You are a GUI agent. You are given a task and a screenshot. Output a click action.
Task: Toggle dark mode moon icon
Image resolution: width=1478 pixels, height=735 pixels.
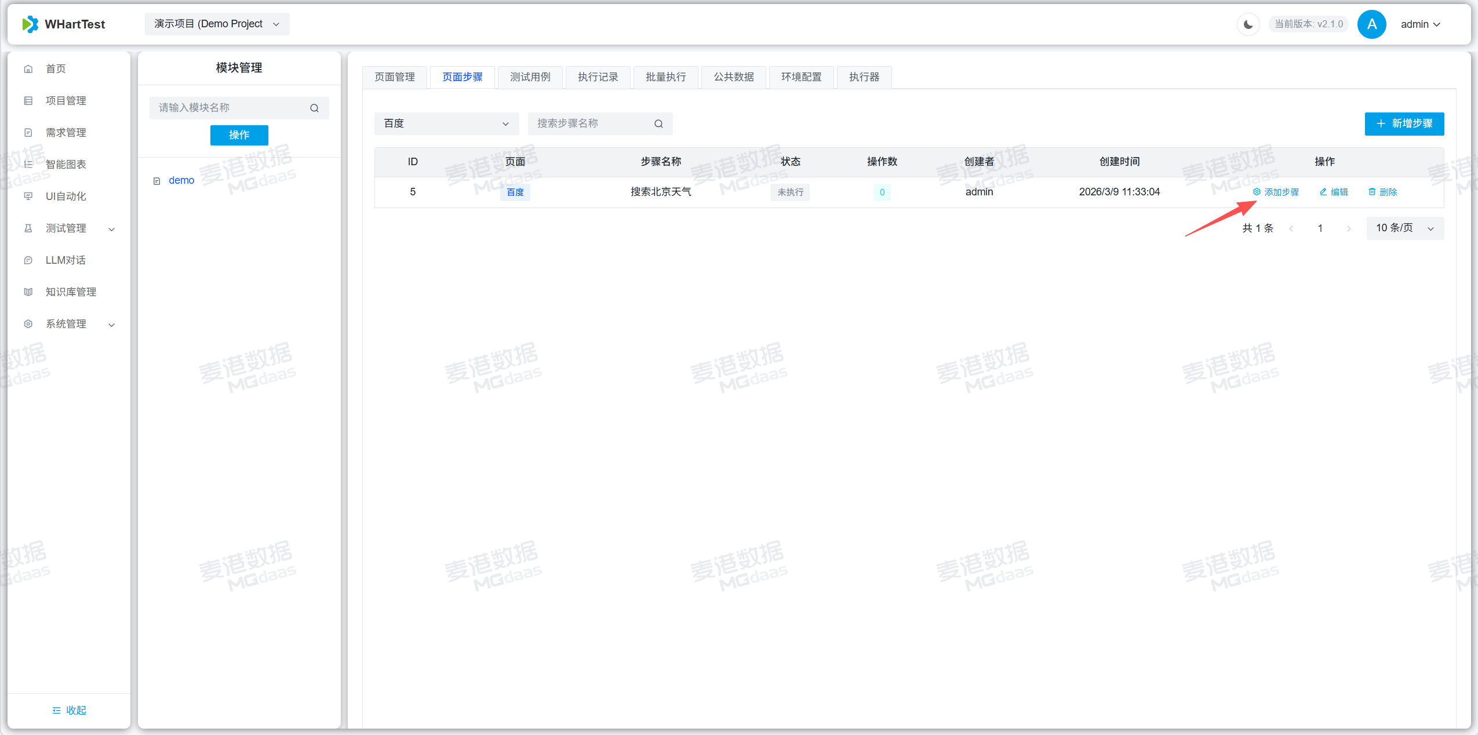coord(1248,24)
